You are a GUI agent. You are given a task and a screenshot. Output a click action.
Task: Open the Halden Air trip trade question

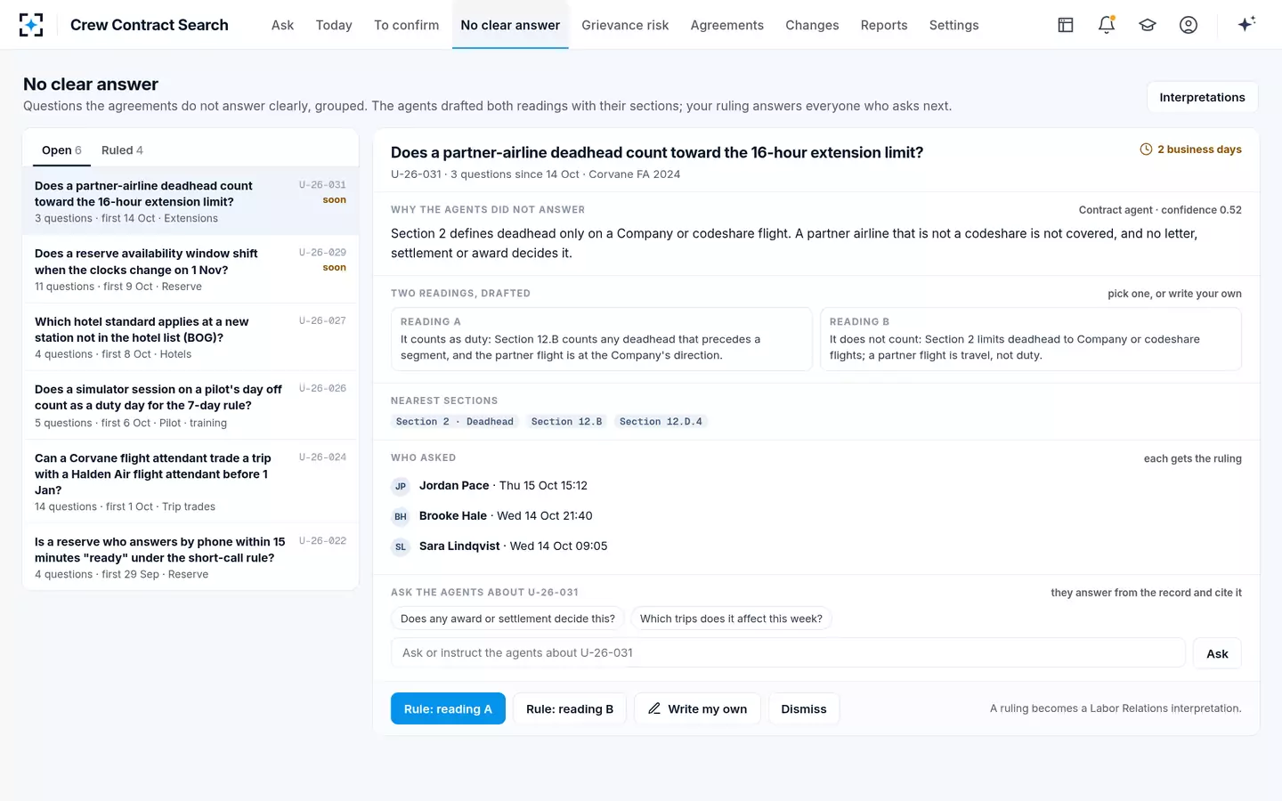click(191, 481)
